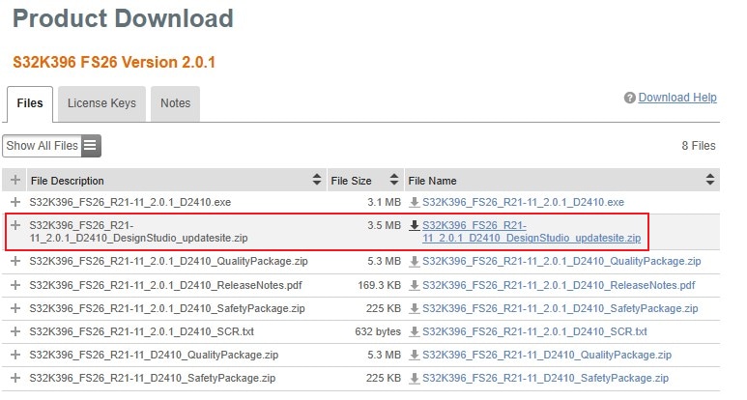This screenshot has width=747, height=400.
Task: Click the help question mark icon
Action: coord(630,98)
